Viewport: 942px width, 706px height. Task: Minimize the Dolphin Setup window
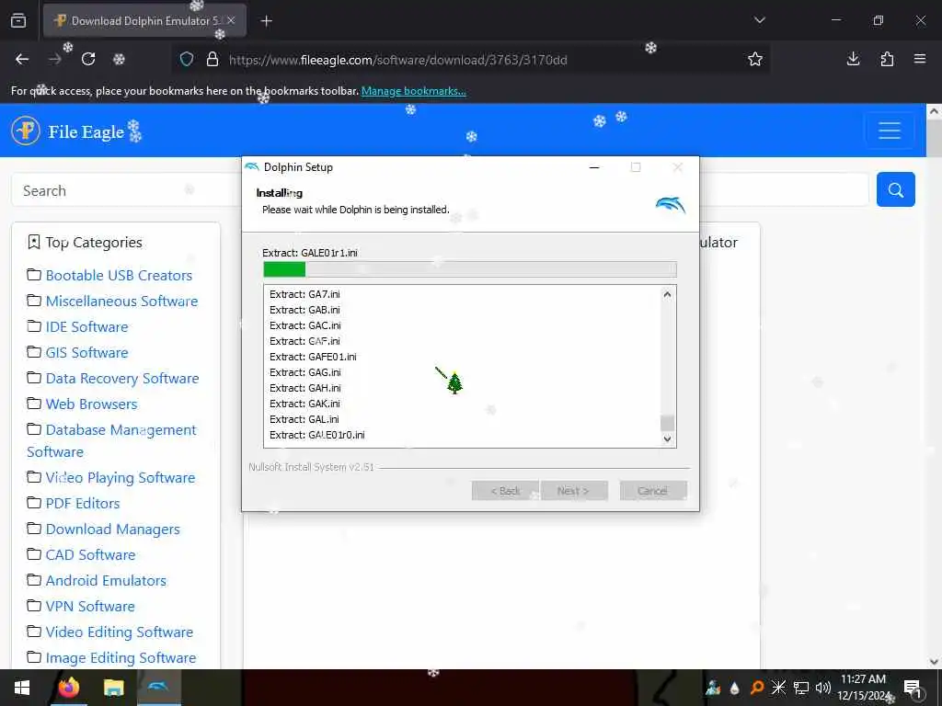594,167
